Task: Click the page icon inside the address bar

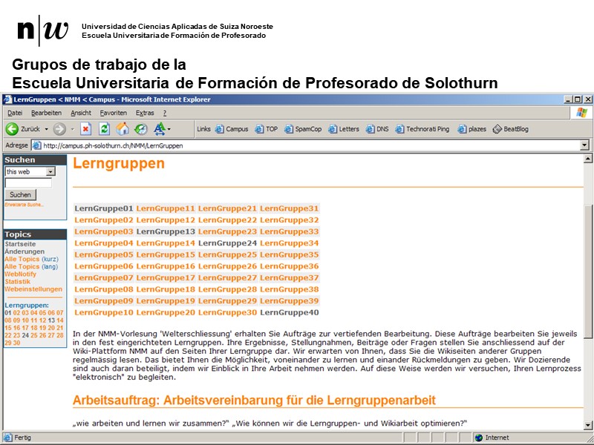Action: (37, 145)
